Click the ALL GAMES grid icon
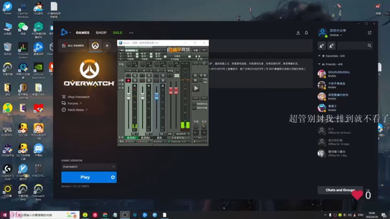 [64, 46]
